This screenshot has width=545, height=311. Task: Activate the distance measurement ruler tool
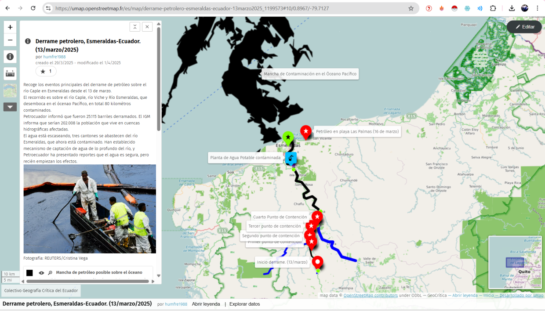[x=10, y=73]
